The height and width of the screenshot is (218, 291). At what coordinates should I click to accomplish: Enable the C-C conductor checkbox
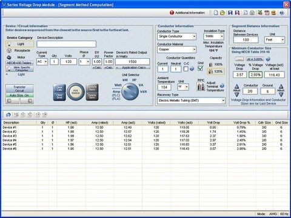click(x=186, y=69)
